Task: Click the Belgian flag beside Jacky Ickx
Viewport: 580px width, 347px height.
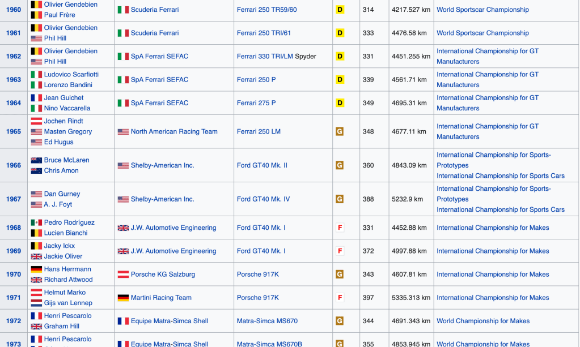Action: point(36,246)
